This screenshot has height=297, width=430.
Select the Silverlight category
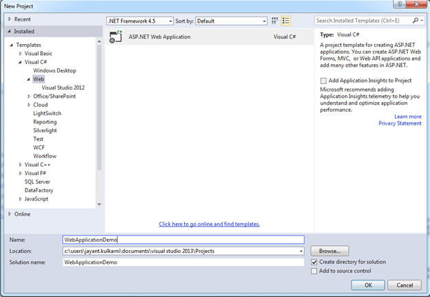coord(45,130)
